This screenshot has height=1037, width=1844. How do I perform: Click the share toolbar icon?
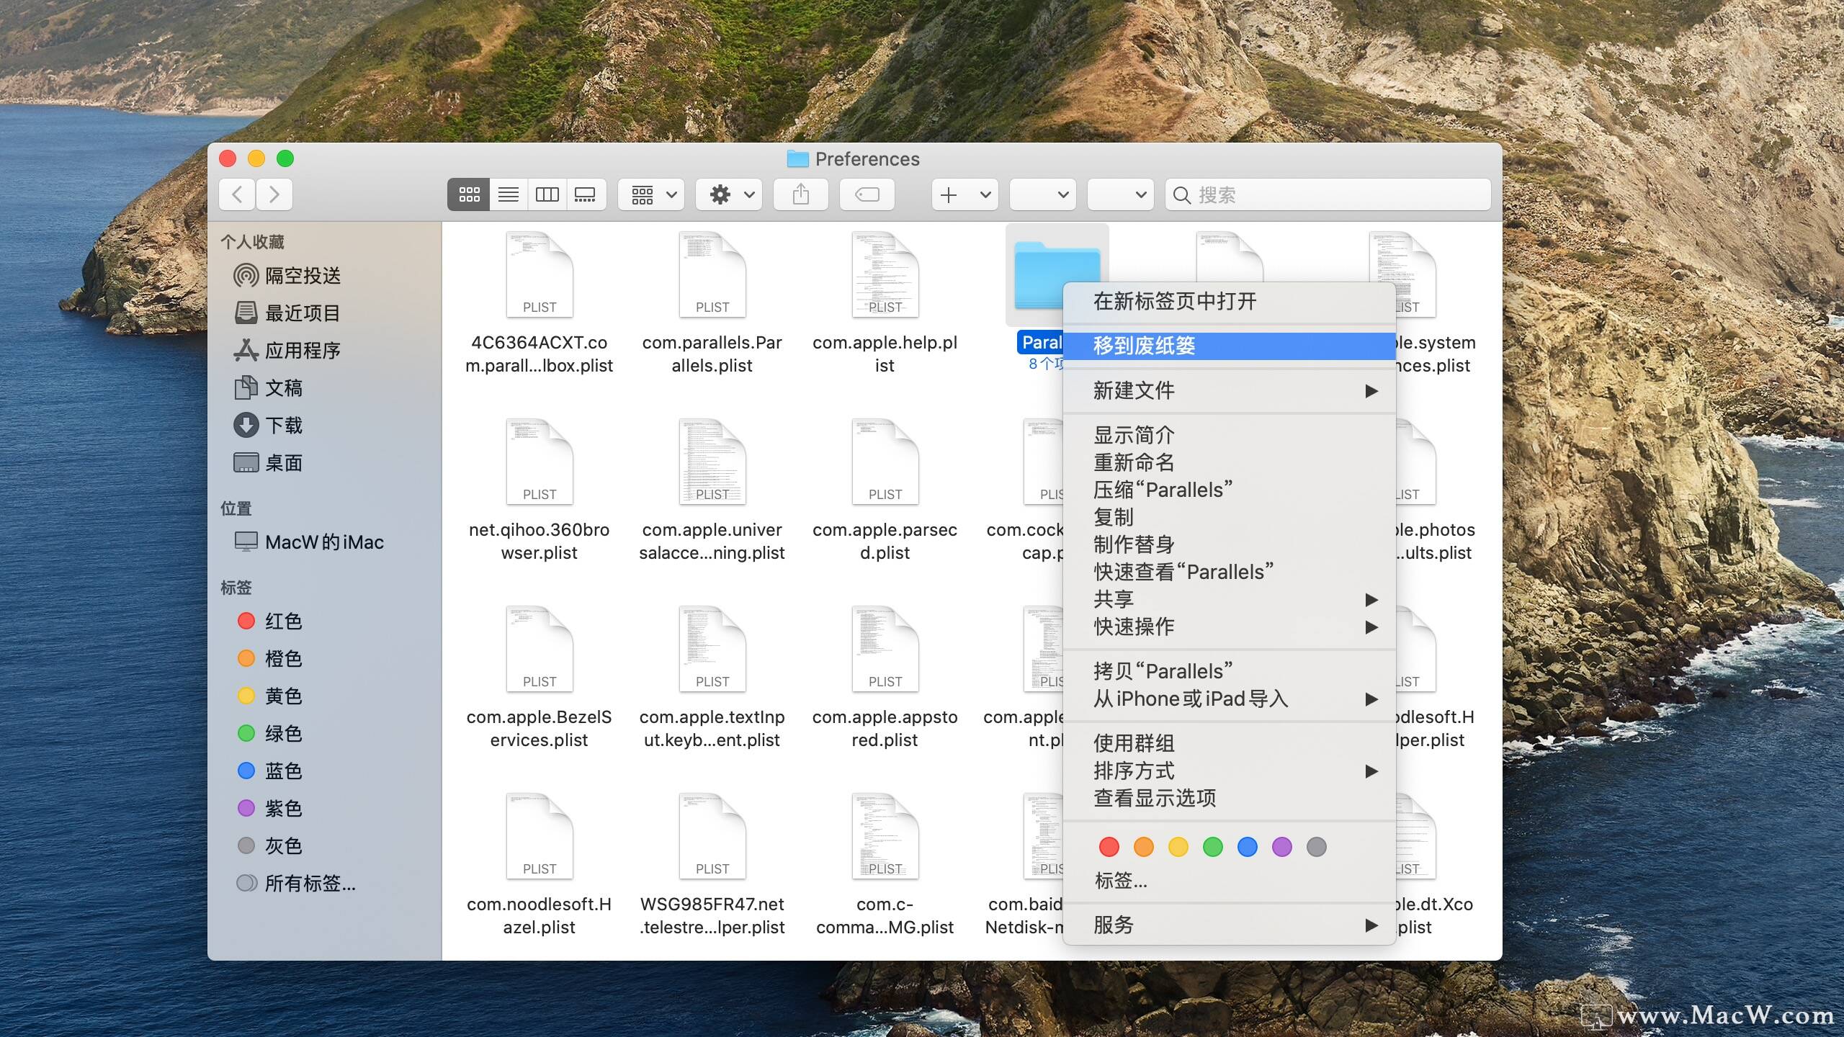[x=801, y=194]
